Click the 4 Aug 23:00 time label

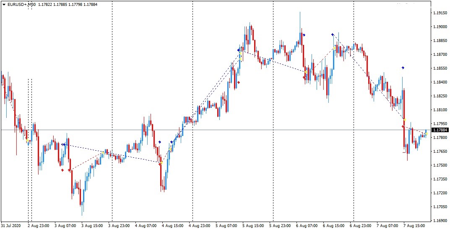click(x=200, y=226)
